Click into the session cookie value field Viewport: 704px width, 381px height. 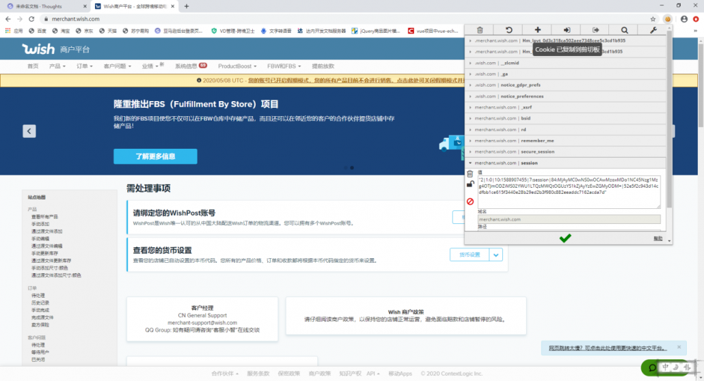click(569, 192)
